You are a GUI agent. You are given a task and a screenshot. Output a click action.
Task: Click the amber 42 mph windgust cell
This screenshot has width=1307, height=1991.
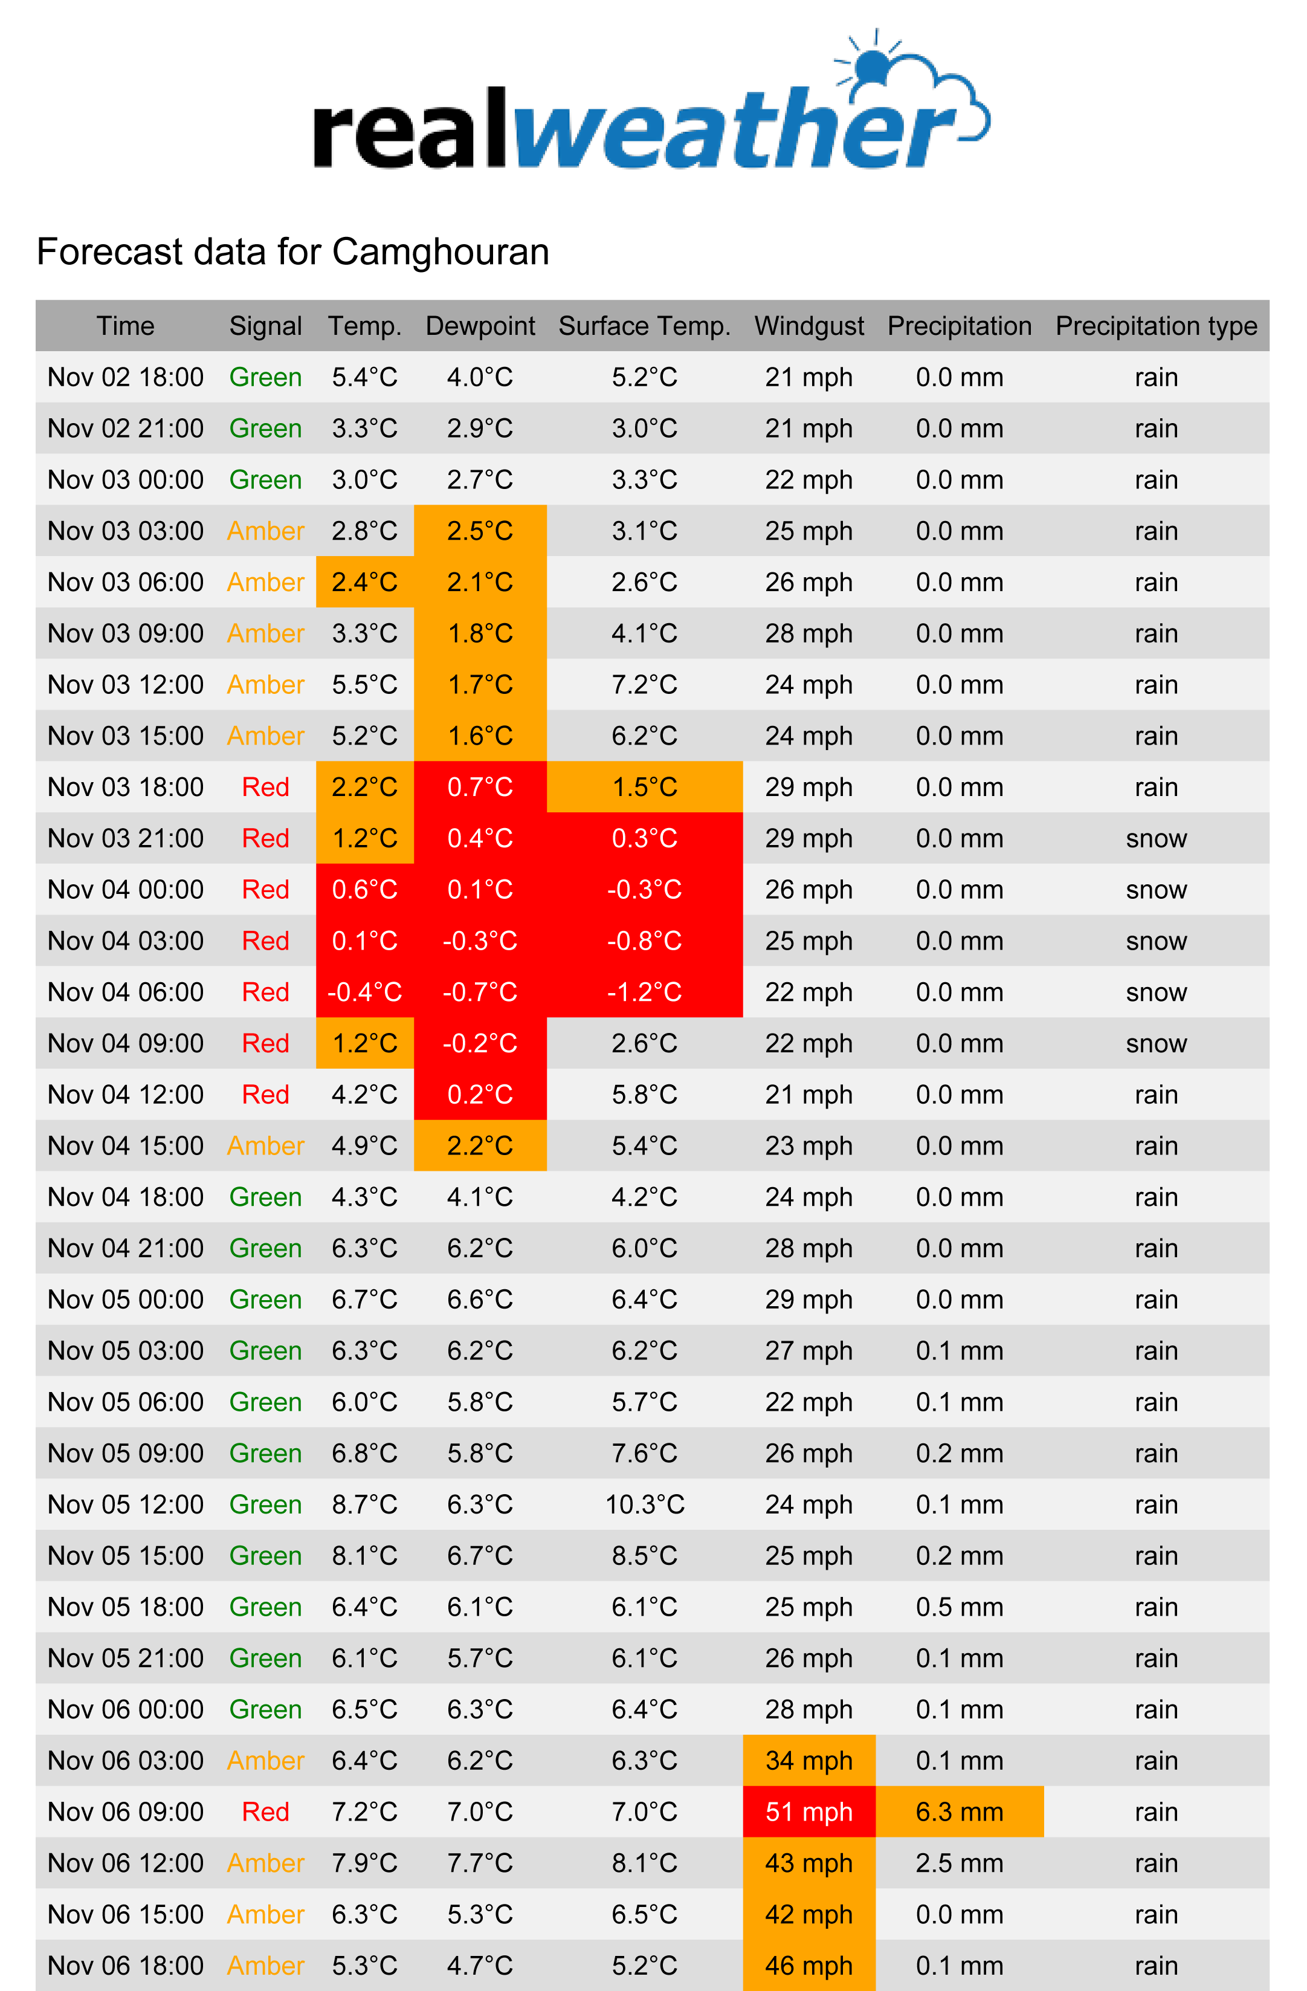pos(810,1914)
